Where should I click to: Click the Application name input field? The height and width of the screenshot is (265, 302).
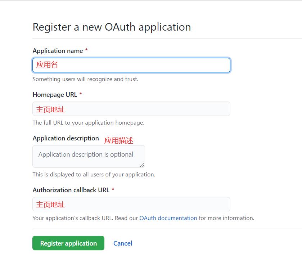coord(131,65)
